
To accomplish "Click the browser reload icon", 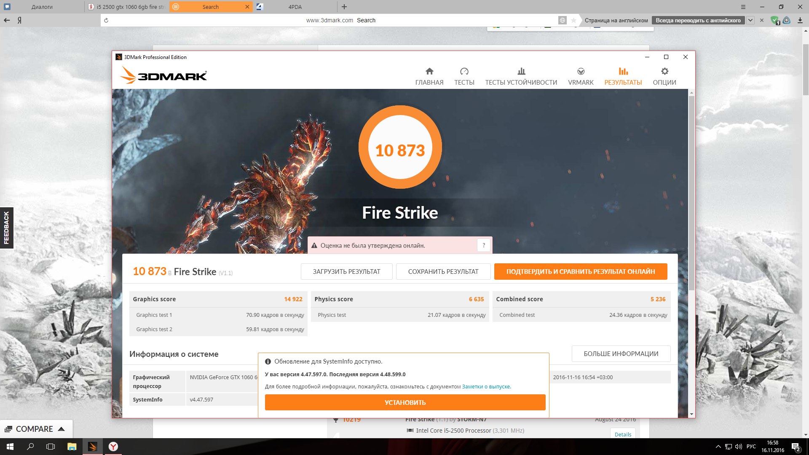I will pos(106,20).
